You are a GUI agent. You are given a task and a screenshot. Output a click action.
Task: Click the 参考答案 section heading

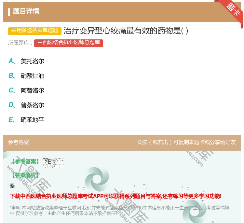coord(19,142)
